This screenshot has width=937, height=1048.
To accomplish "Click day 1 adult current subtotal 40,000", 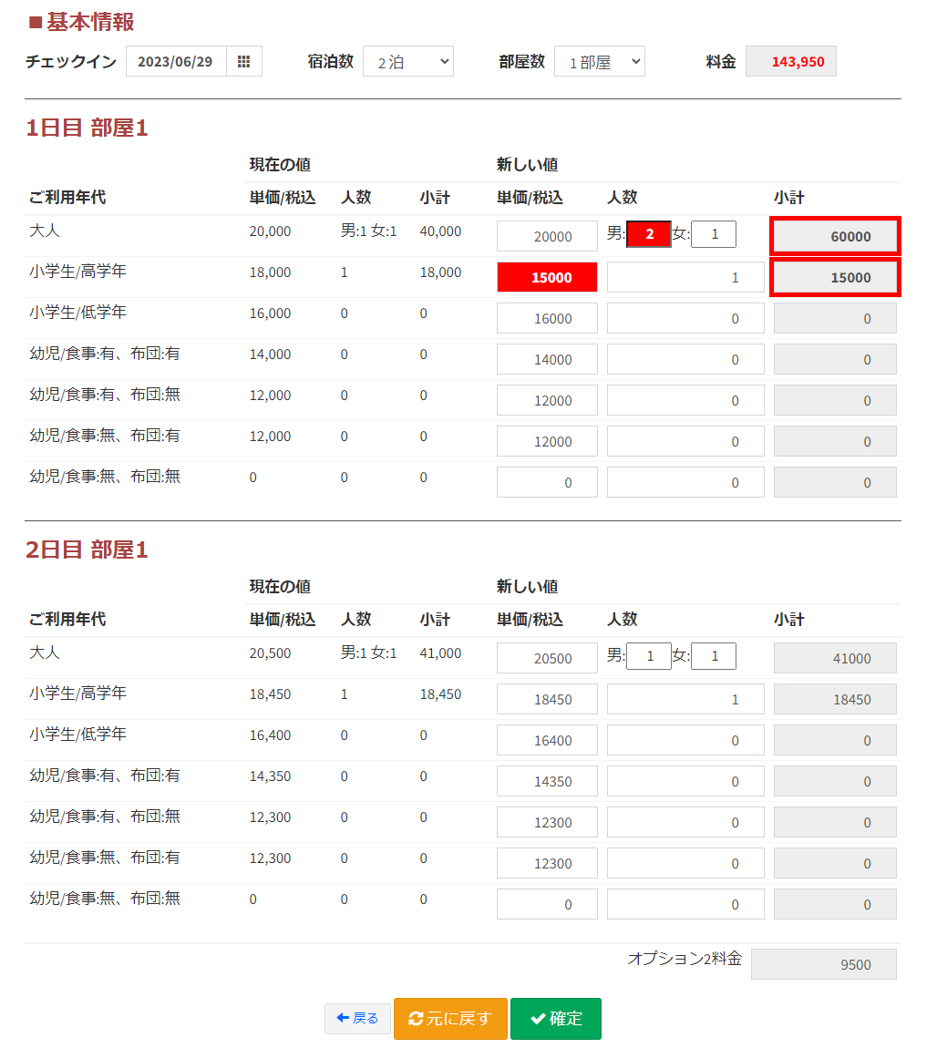I will point(440,231).
